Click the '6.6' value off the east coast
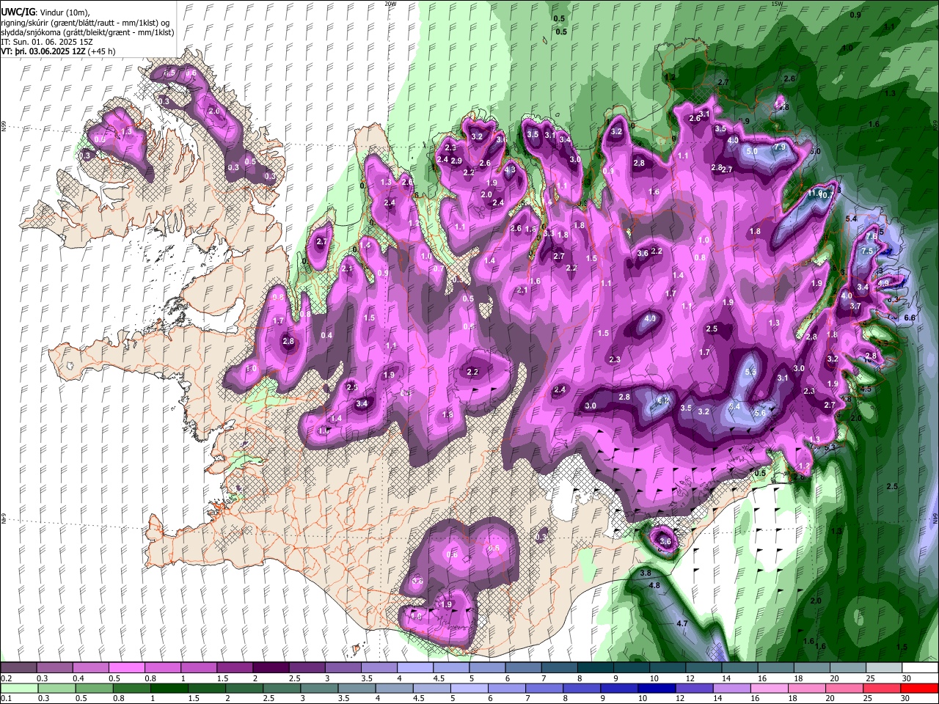The height and width of the screenshot is (704, 939). [x=910, y=318]
